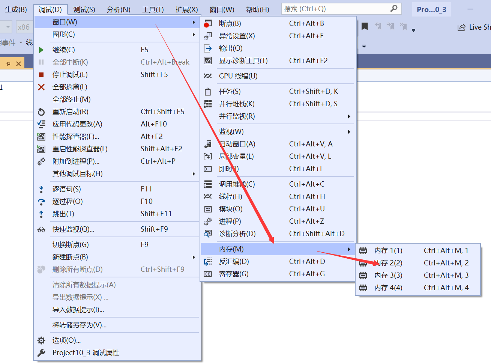Select Processes (进程) menu item
491x363 pixels.
coord(278,221)
